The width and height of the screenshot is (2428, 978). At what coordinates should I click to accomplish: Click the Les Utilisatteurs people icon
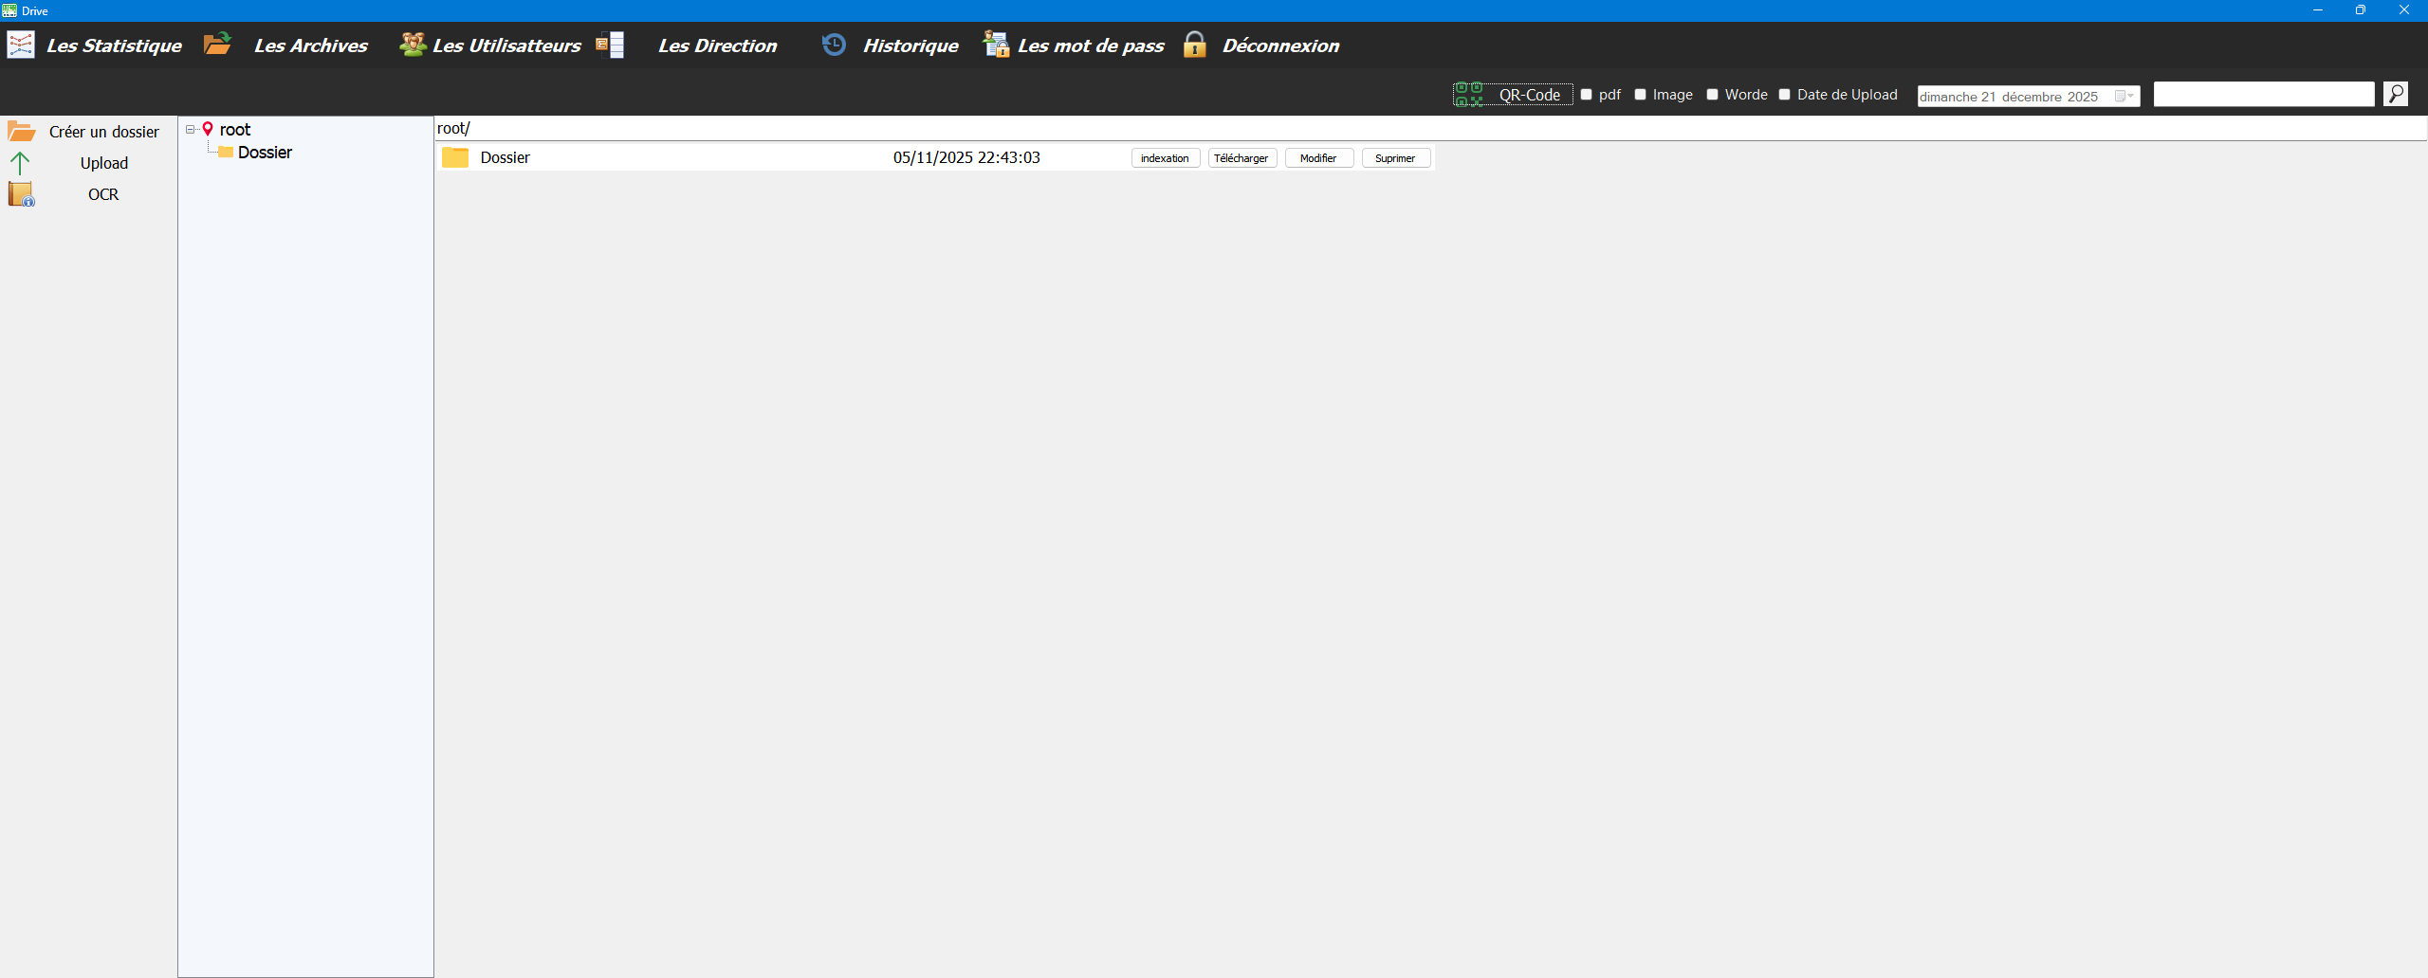pyautogui.click(x=413, y=45)
